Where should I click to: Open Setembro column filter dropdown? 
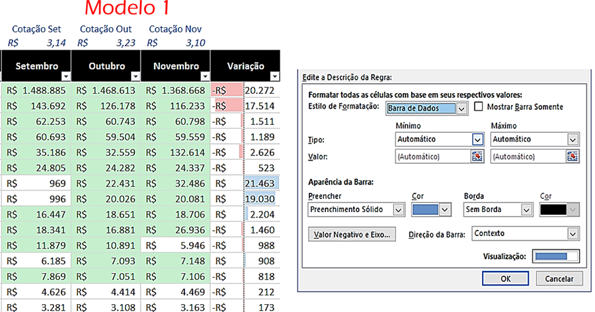point(65,76)
